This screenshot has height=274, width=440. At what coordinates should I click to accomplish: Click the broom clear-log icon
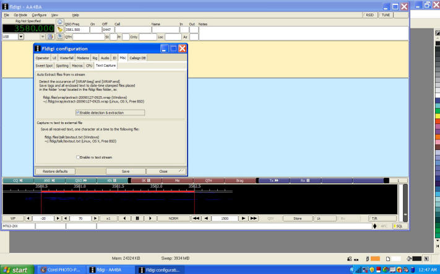[60, 30]
